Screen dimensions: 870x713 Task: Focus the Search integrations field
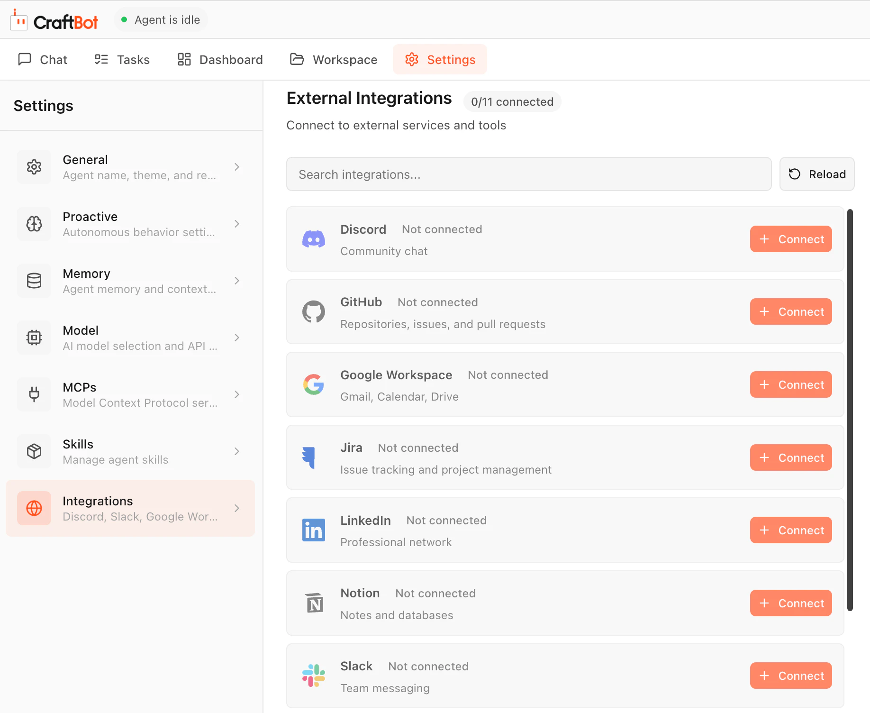[529, 174]
